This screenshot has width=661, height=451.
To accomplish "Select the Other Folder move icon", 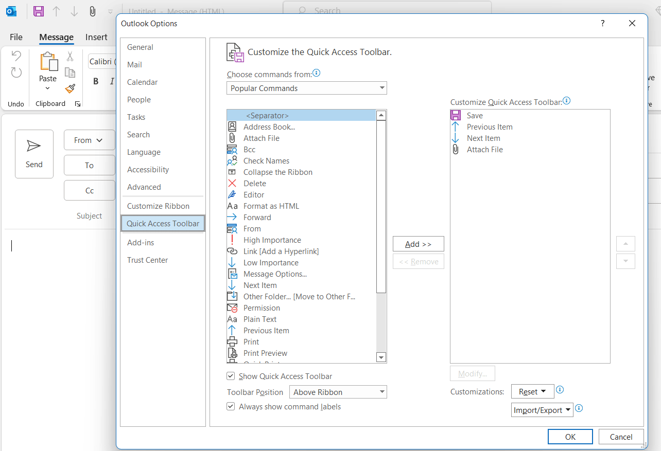I will [x=232, y=296].
